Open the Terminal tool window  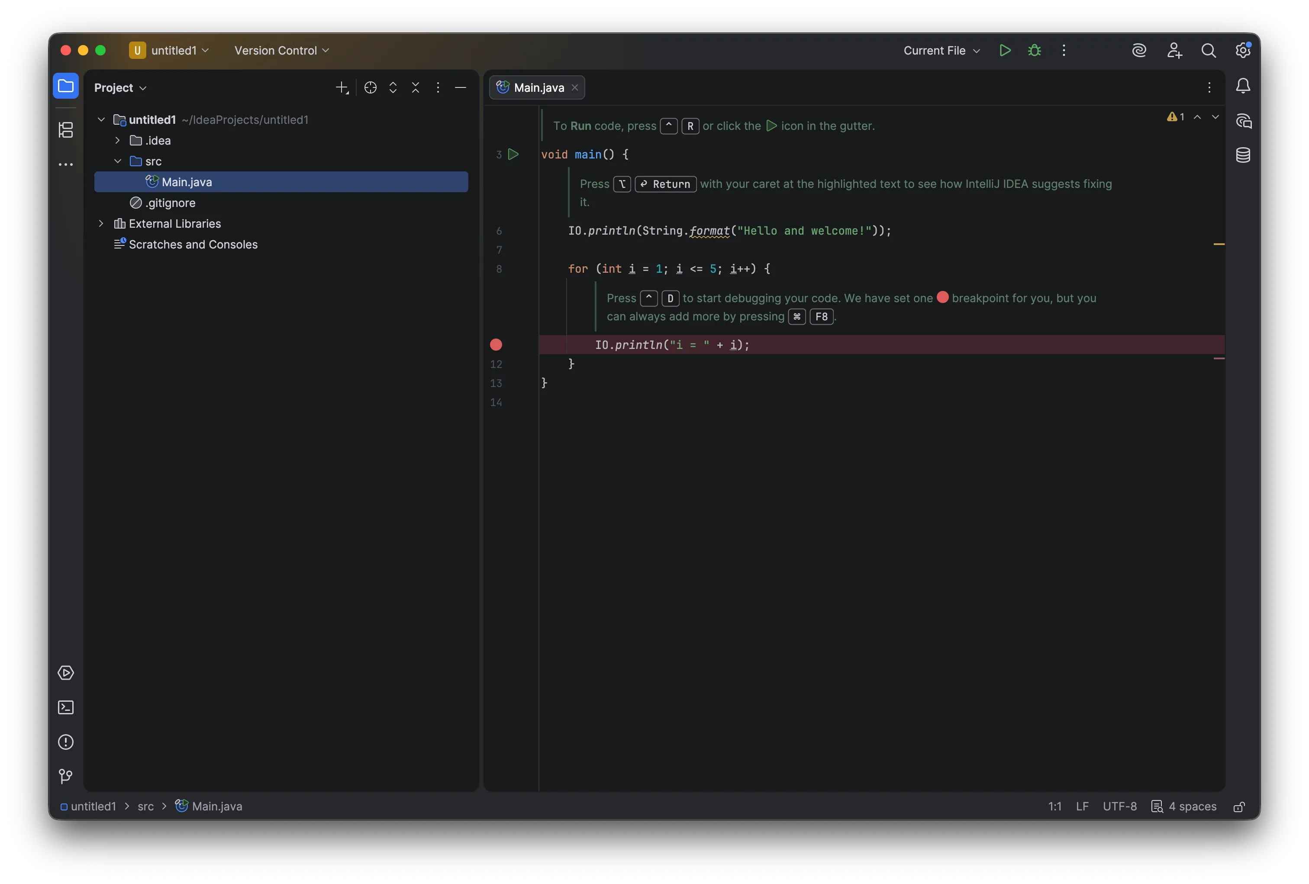(66, 707)
